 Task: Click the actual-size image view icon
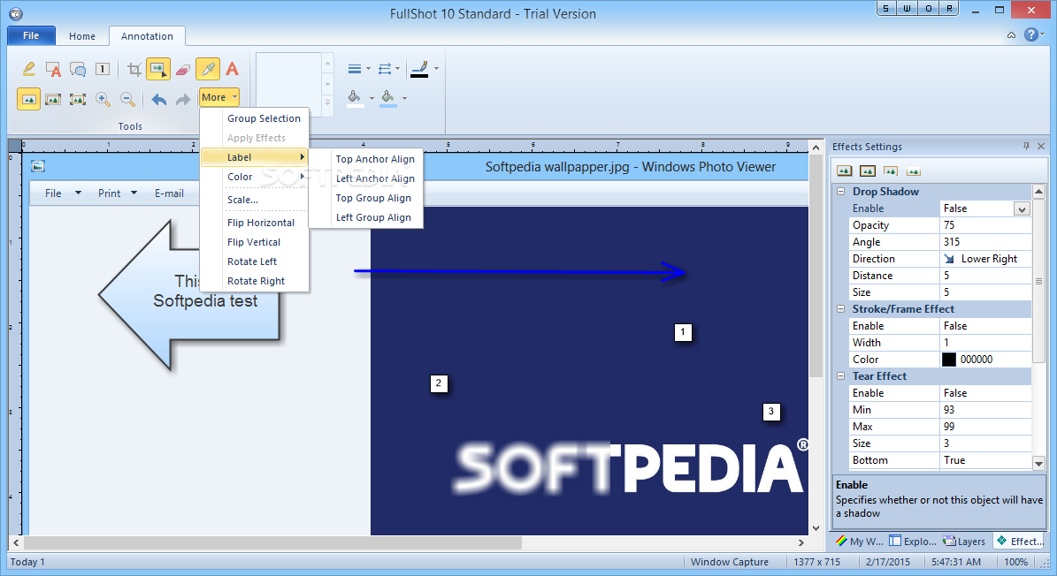28,99
